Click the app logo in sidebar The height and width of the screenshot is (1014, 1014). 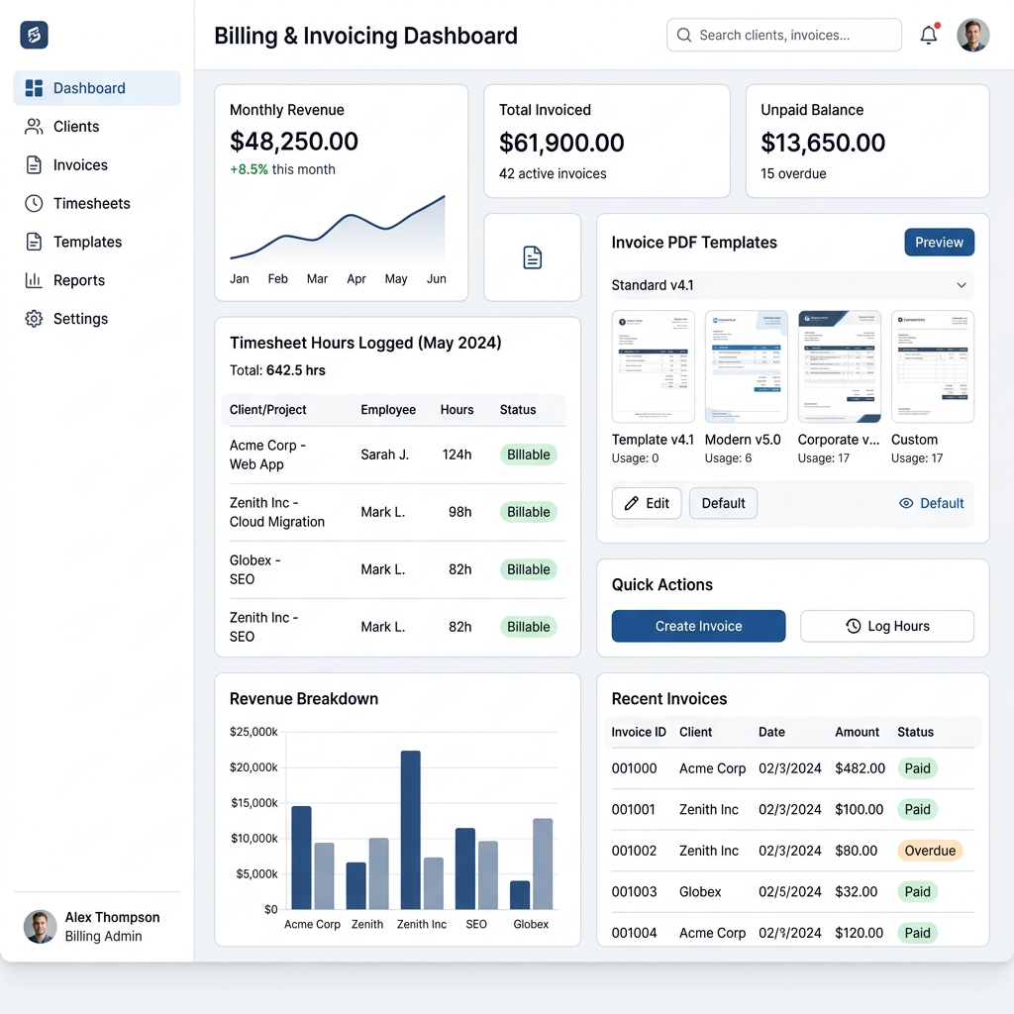[x=34, y=36]
